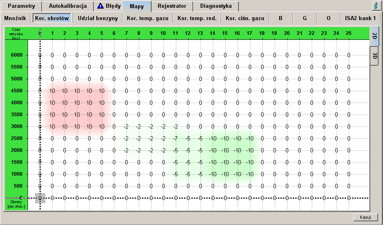The image size is (383, 225).
Task: Switch to the 2D view tab
Action: pyautogui.click(x=374, y=36)
